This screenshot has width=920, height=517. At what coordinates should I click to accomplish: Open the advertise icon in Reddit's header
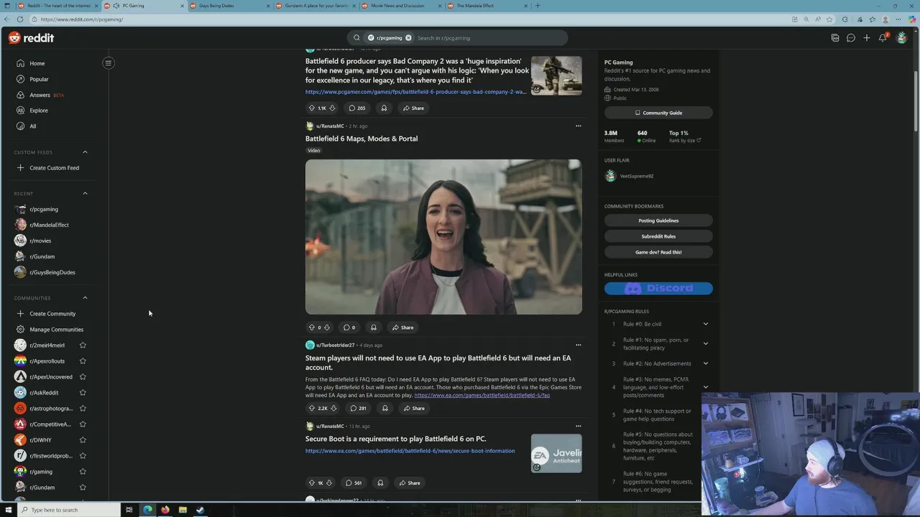tap(835, 37)
